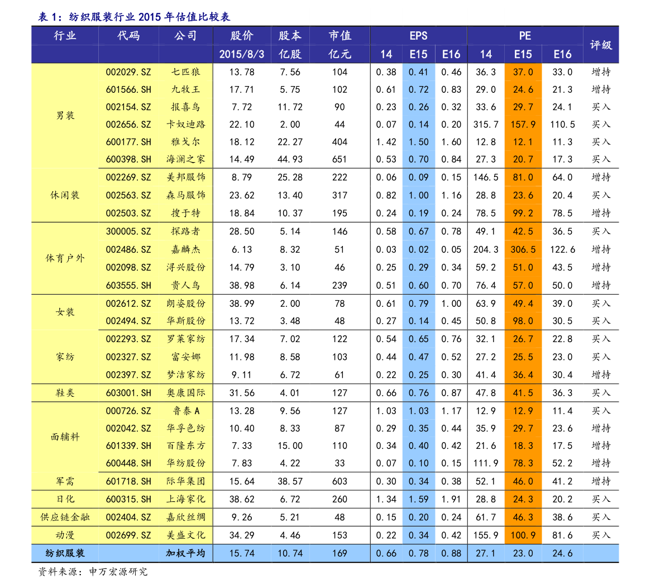Click company name 罗莱家纺
Image resolution: width=665 pixels, height=588 pixels.
tap(186, 339)
